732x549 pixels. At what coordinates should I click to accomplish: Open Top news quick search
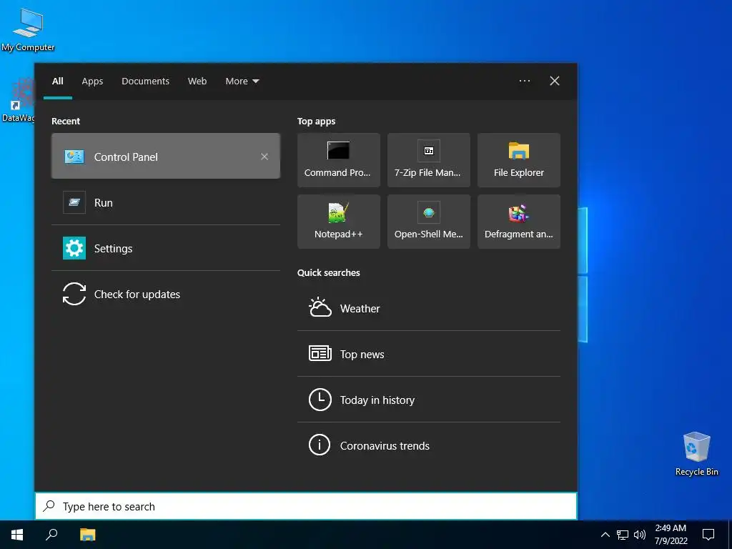(429, 354)
